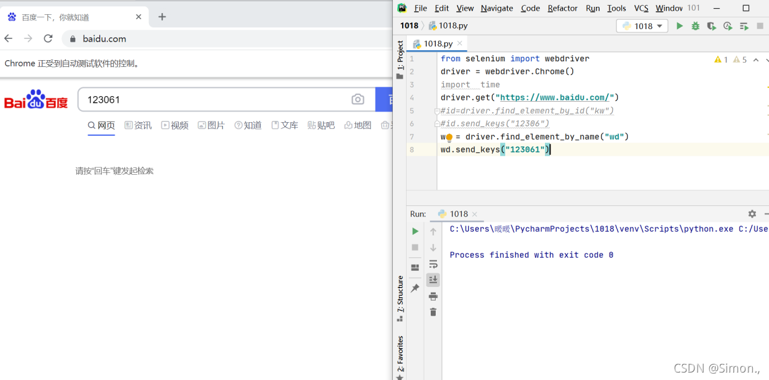Open the Refactor menu
Viewport: 769px width, 380px height.
coord(562,8)
